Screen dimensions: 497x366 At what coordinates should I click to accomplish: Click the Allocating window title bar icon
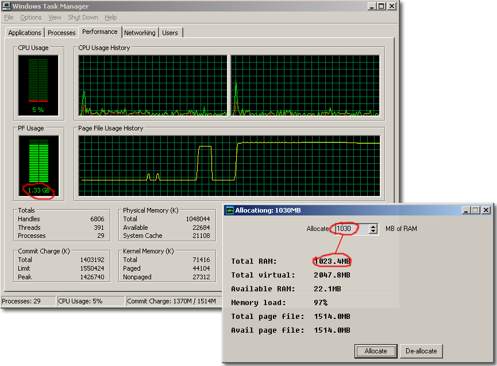230,210
